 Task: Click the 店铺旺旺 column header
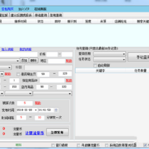[x=120, y=22]
